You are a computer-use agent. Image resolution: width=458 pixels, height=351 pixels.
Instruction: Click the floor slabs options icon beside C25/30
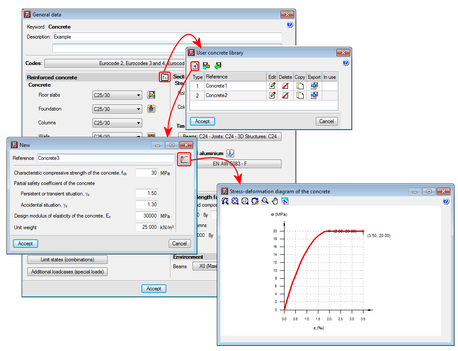pos(151,95)
